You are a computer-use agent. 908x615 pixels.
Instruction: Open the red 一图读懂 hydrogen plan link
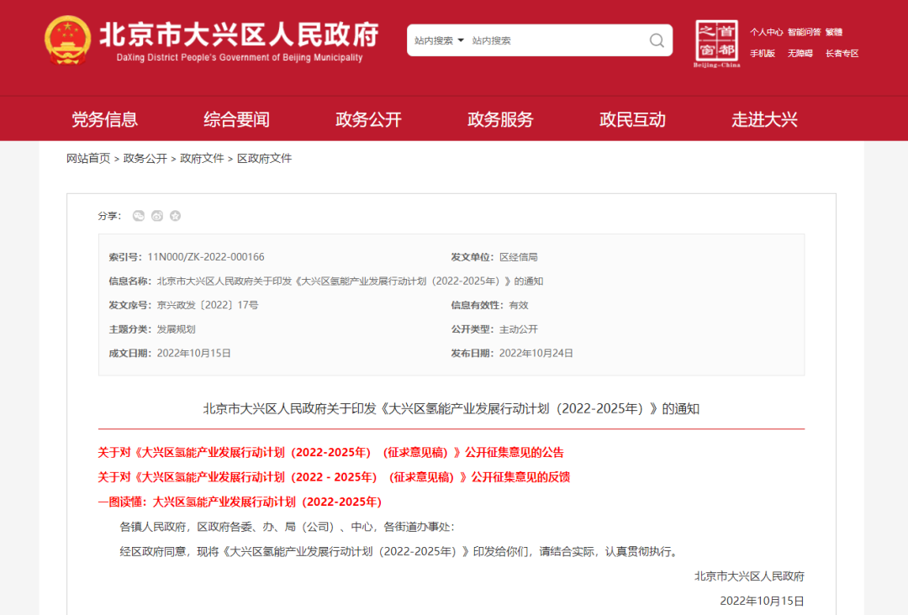[240, 502]
